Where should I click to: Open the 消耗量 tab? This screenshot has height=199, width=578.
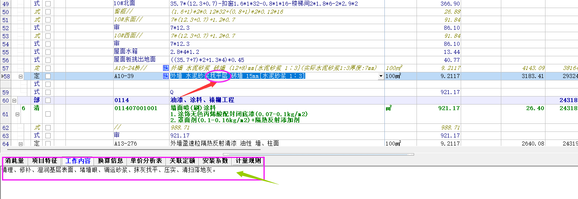pyautogui.click(x=14, y=161)
